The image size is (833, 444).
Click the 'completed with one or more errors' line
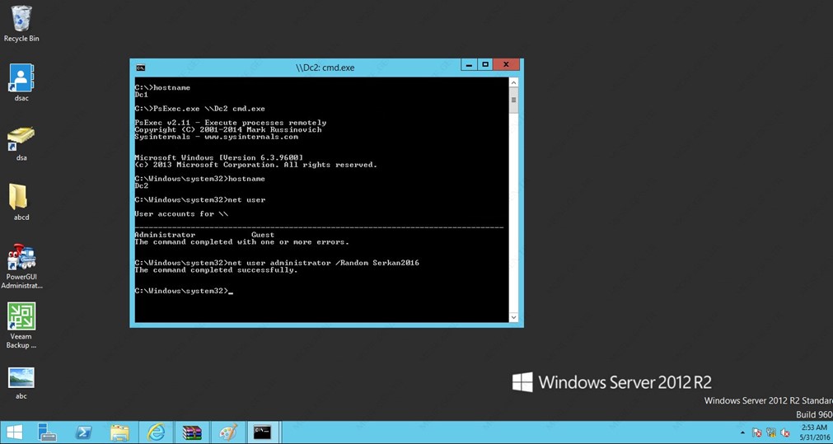pyautogui.click(x=241, y=241)
